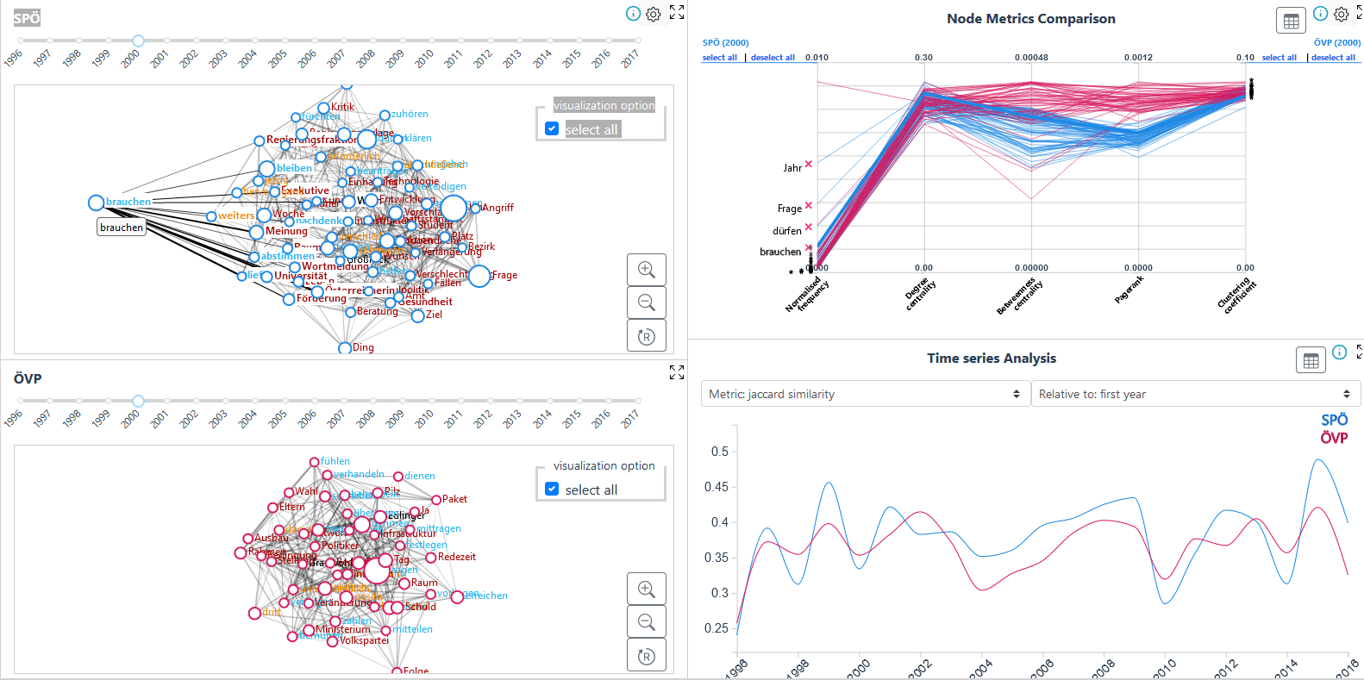Viewport: 1364px width, 680px height.
Task: Open info for Node Metrics Comparison
Action: (x=1320, y=14)
